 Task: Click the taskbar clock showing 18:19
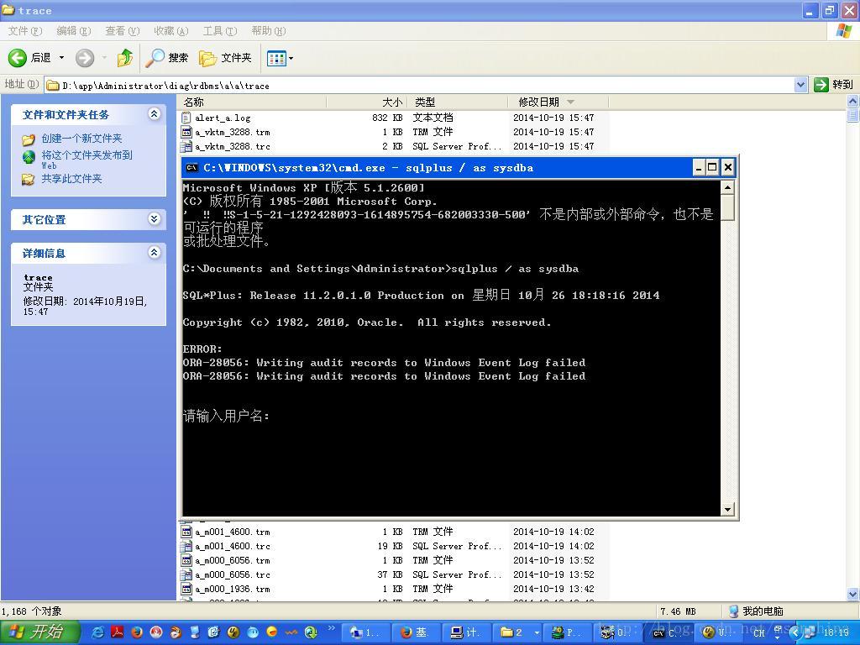click(836, 633)
